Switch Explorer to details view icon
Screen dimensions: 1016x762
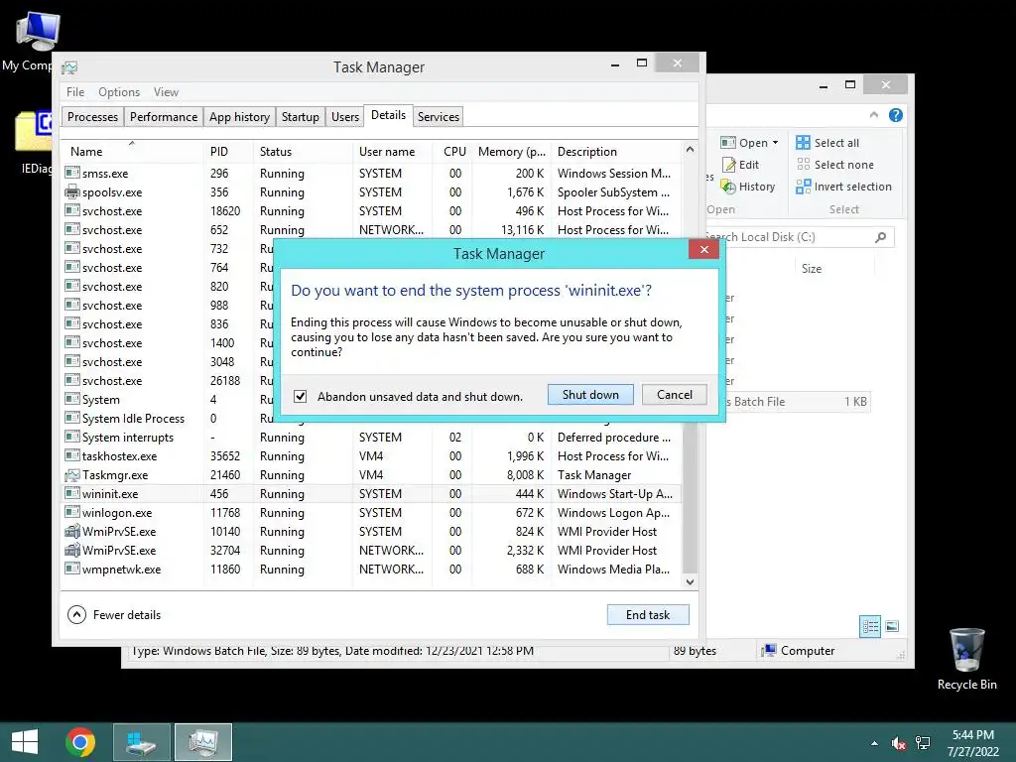point(870,626)
